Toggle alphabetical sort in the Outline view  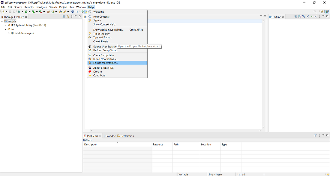(x=299, y=16)
